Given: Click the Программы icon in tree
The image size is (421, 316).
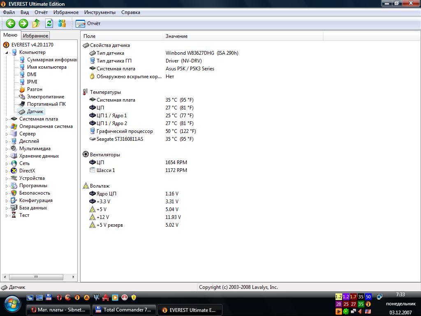Looking at the screenshot, I should pyautogui.click(x=14, y=186).
